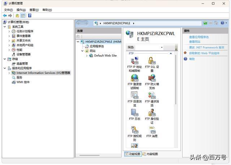This screenshot has width=231, height=165.
Task: Collapse the HKMPJZJRZKCPWLE server node
Action: click(78, 42)
